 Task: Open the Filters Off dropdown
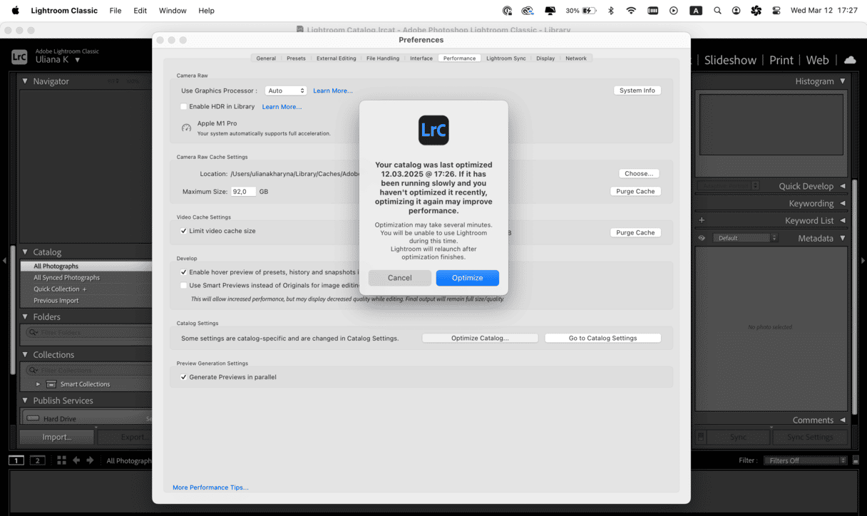tap(806, 460)
